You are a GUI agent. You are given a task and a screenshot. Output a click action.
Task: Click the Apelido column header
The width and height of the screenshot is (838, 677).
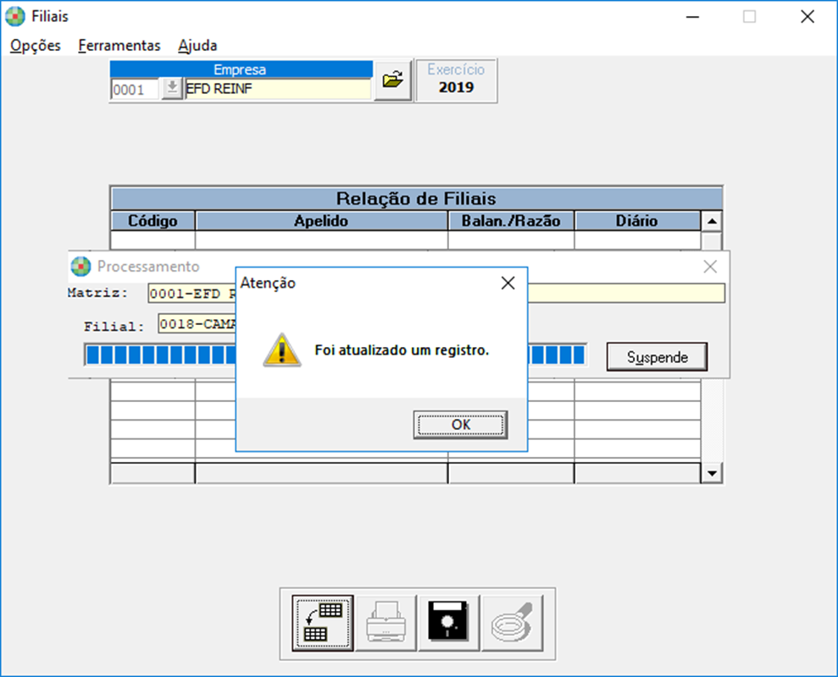click(321, 221)
